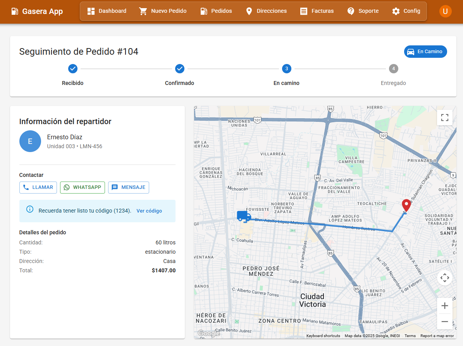
Task: Click the En Camino status chip
Action: (425, 52)
